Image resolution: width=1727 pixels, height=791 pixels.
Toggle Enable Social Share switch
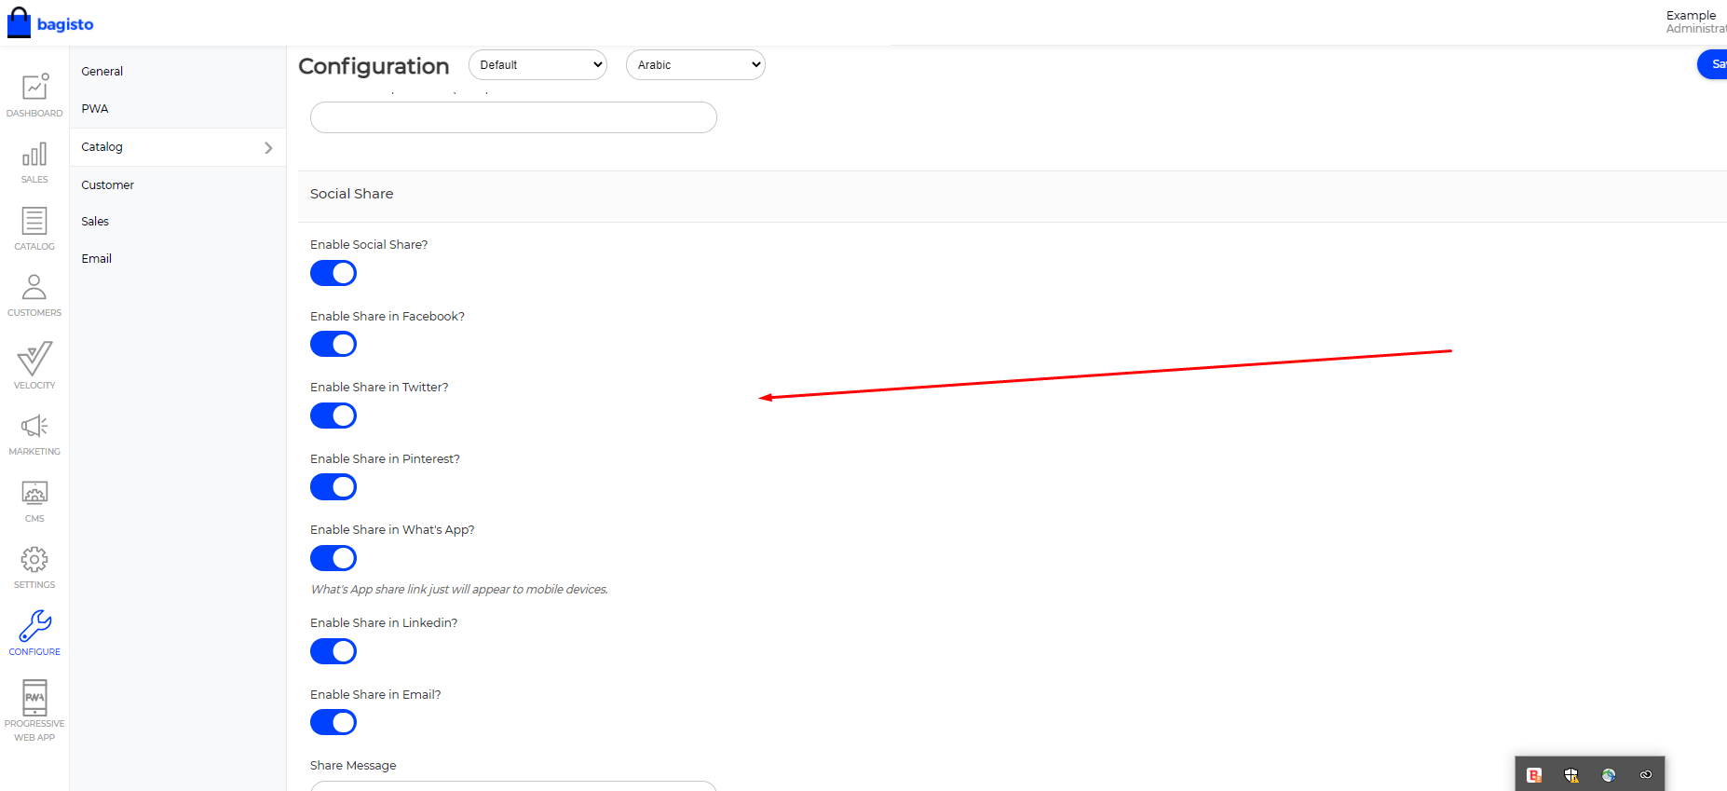point(333,273)
